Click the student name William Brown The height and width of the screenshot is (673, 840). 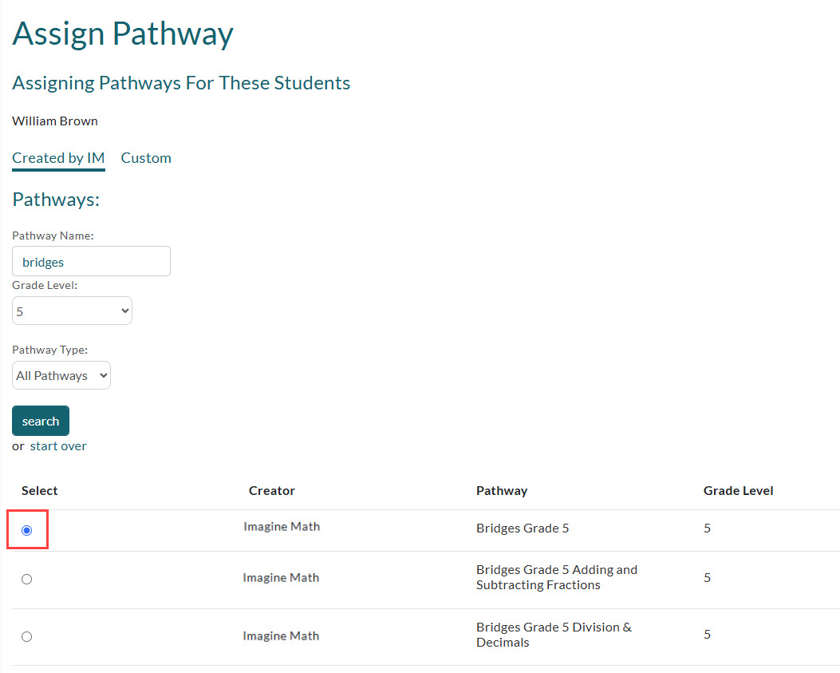pos(54,121)
